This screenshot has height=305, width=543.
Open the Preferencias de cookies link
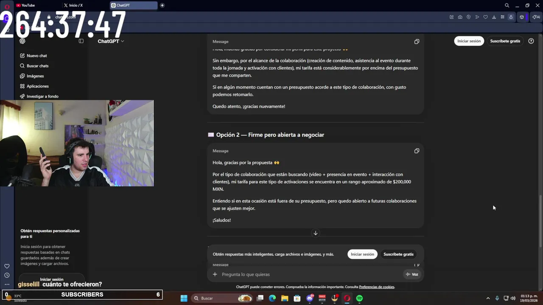coord(377,287)
